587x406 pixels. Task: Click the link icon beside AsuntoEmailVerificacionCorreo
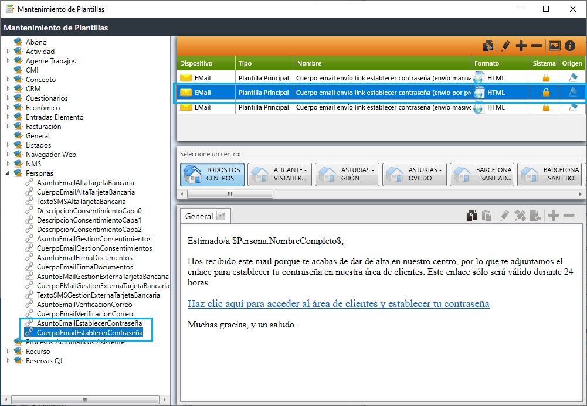[x=29, y=304]
